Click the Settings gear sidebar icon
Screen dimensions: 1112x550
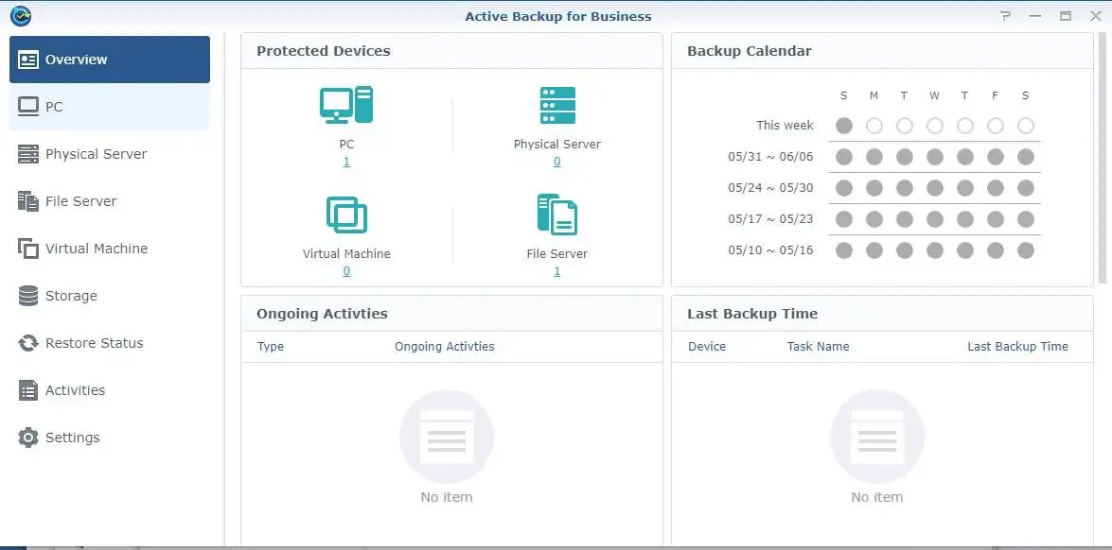[28, 438]
